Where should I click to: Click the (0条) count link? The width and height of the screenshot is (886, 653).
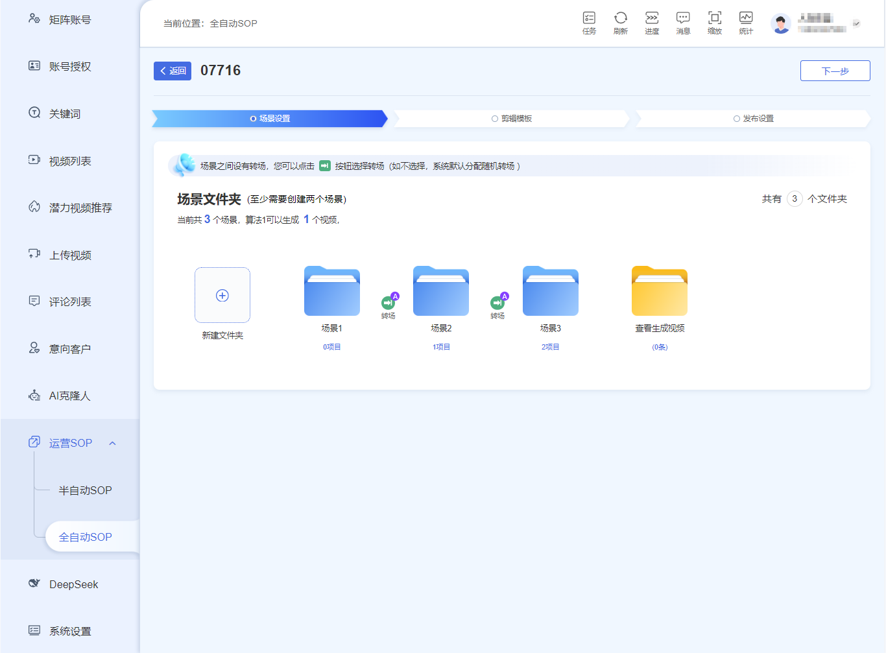[x=660, y=347]
